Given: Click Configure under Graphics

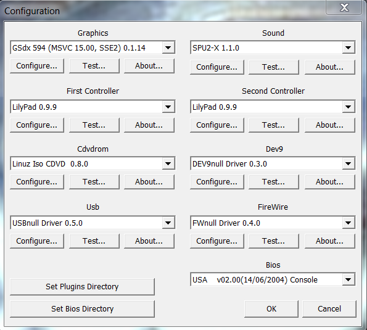Looking at the screenshot, I should (37, 66).
